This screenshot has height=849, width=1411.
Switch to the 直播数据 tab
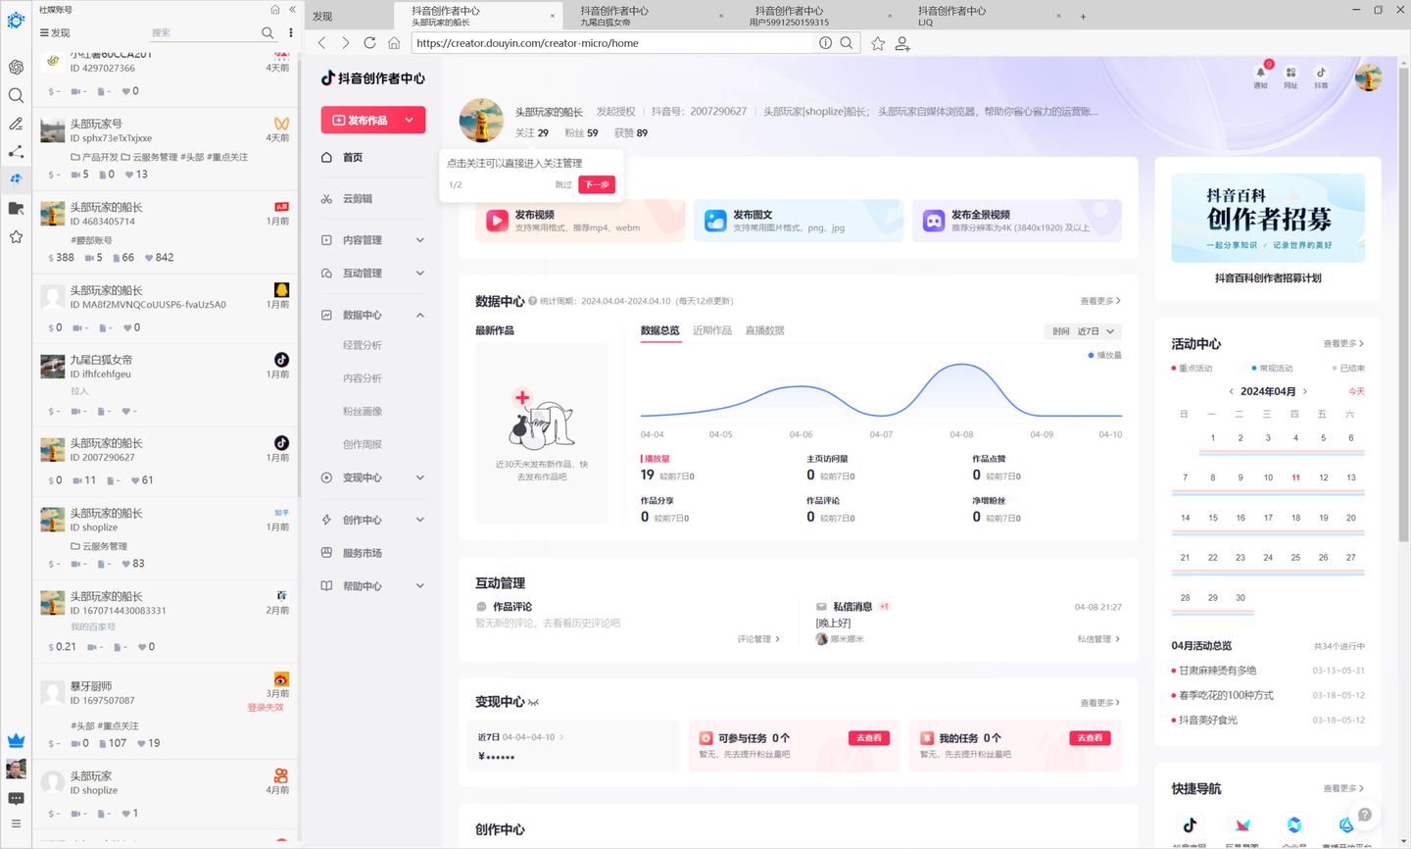764,330
